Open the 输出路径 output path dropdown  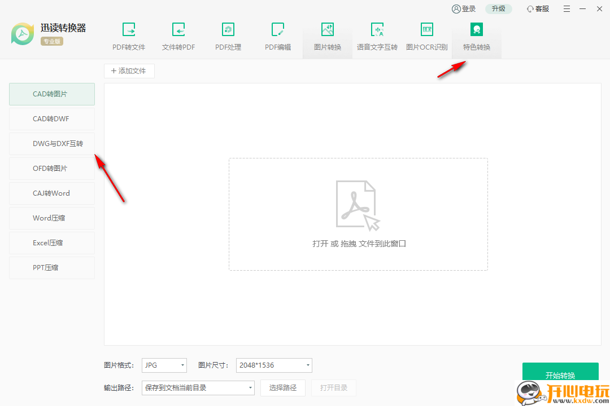click(198, 387)
